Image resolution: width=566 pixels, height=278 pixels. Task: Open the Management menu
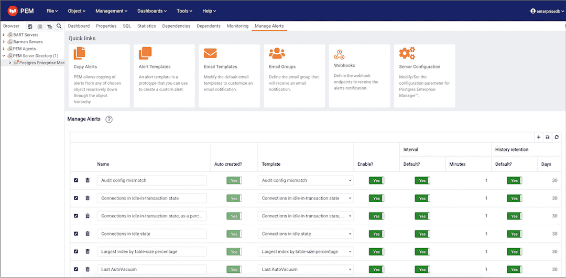click(x=111, y=11)
